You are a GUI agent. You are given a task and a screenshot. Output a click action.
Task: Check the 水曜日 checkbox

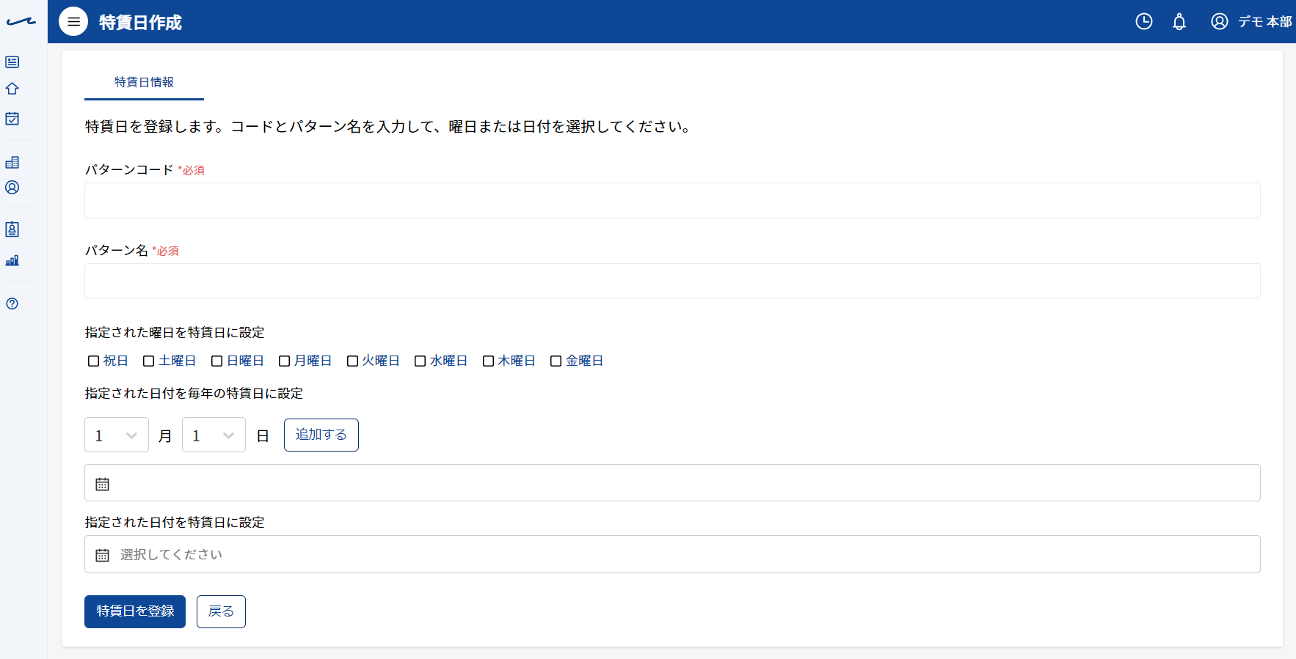(421, 361)
